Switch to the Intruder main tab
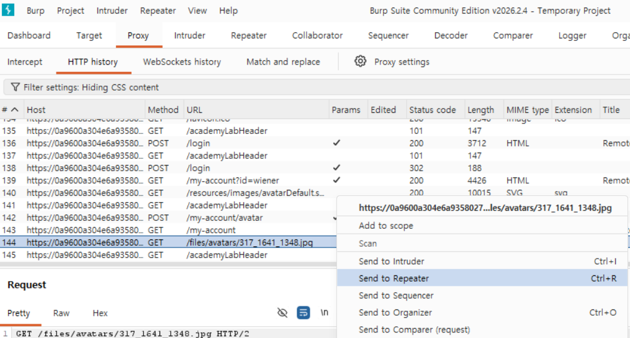 pos(189,35)
